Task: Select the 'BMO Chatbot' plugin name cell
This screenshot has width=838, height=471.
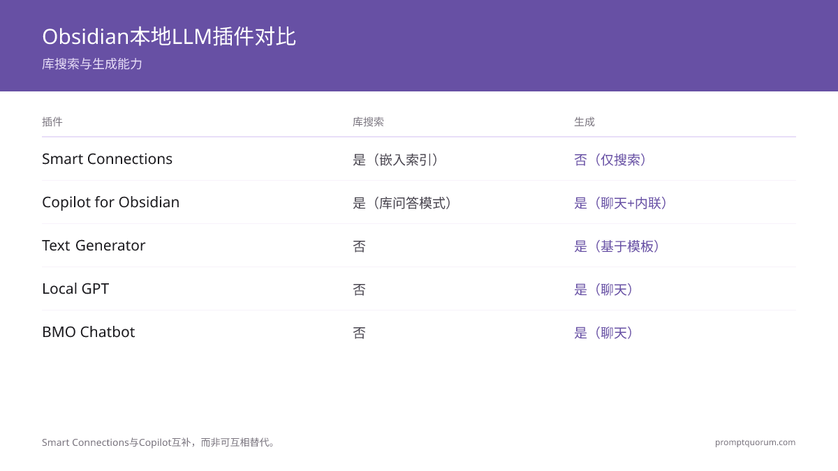Action: [x=88, y=332]
